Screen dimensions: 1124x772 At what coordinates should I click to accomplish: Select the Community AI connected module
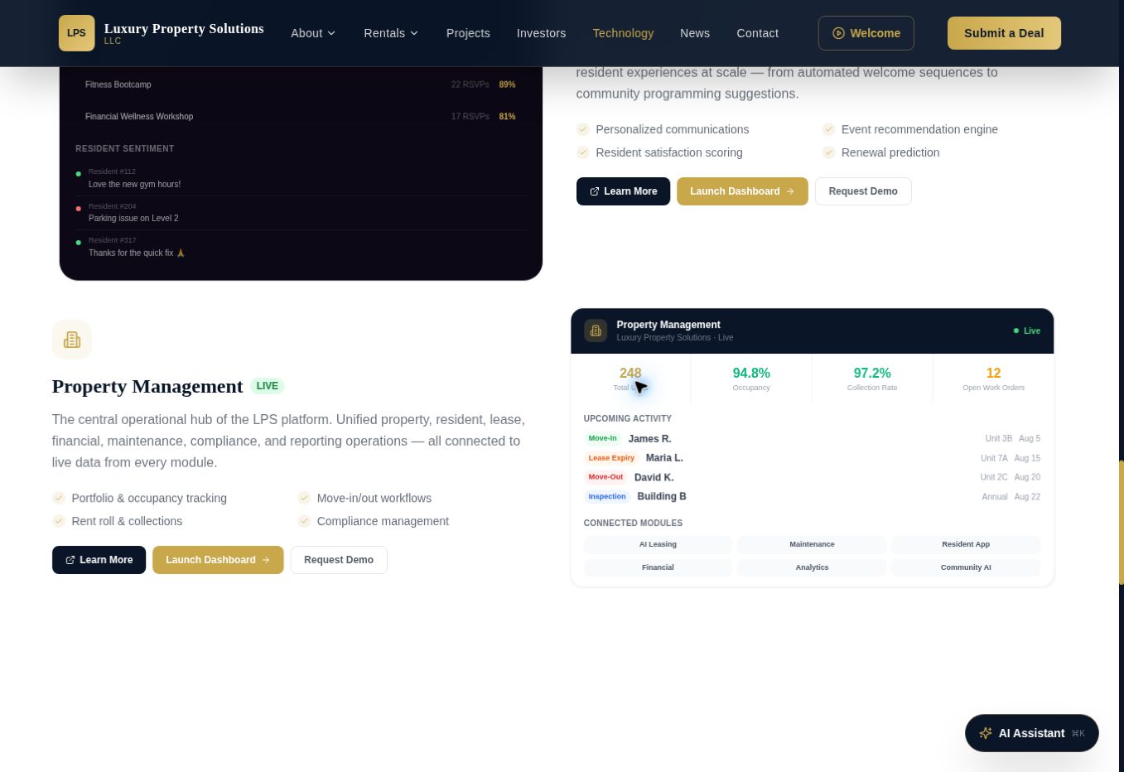[x=966, y=567]
